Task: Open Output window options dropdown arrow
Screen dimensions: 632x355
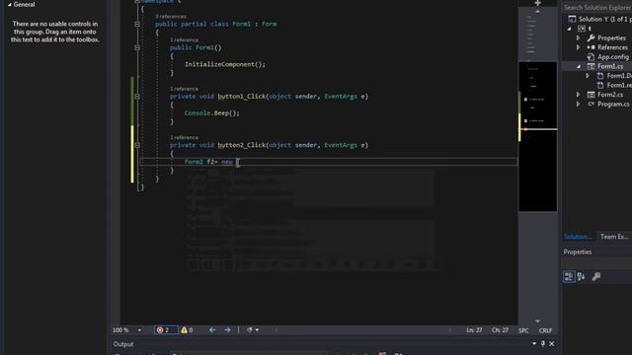Action: (x=534, y=344)
